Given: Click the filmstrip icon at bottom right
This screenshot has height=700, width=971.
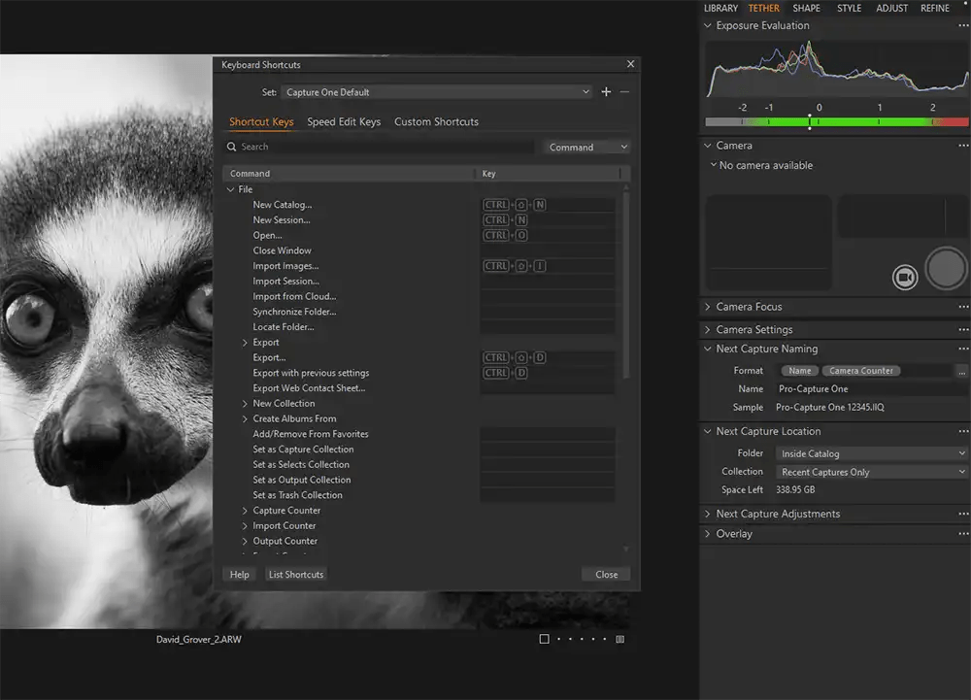Looking at the screenshot, I should 619,639.
